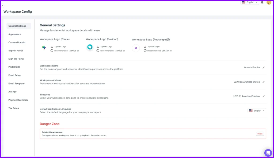Screen dimensions: 274x158
Task: Open the Default Workspace Language dropdown
Action: tap(256, 110)
